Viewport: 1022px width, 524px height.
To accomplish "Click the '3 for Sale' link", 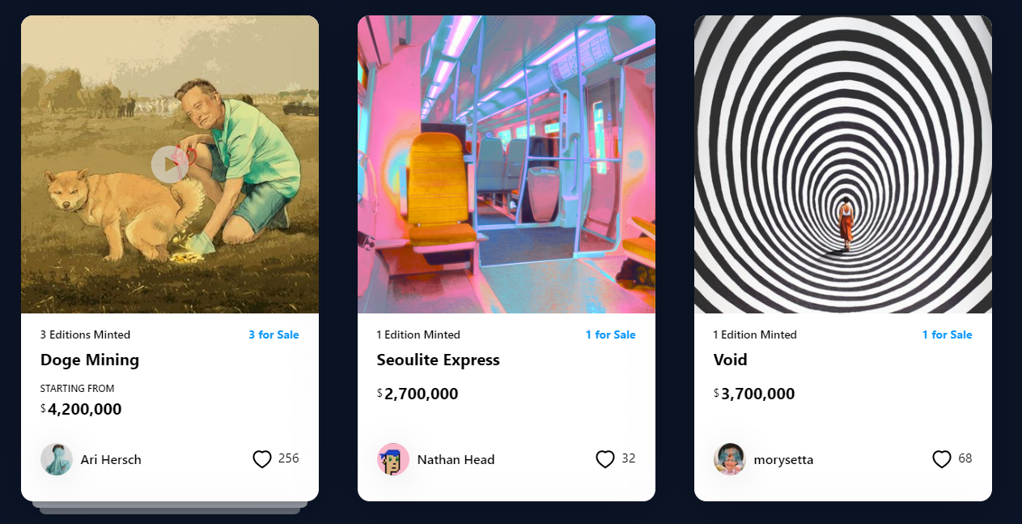I will (x=274, y=334).
